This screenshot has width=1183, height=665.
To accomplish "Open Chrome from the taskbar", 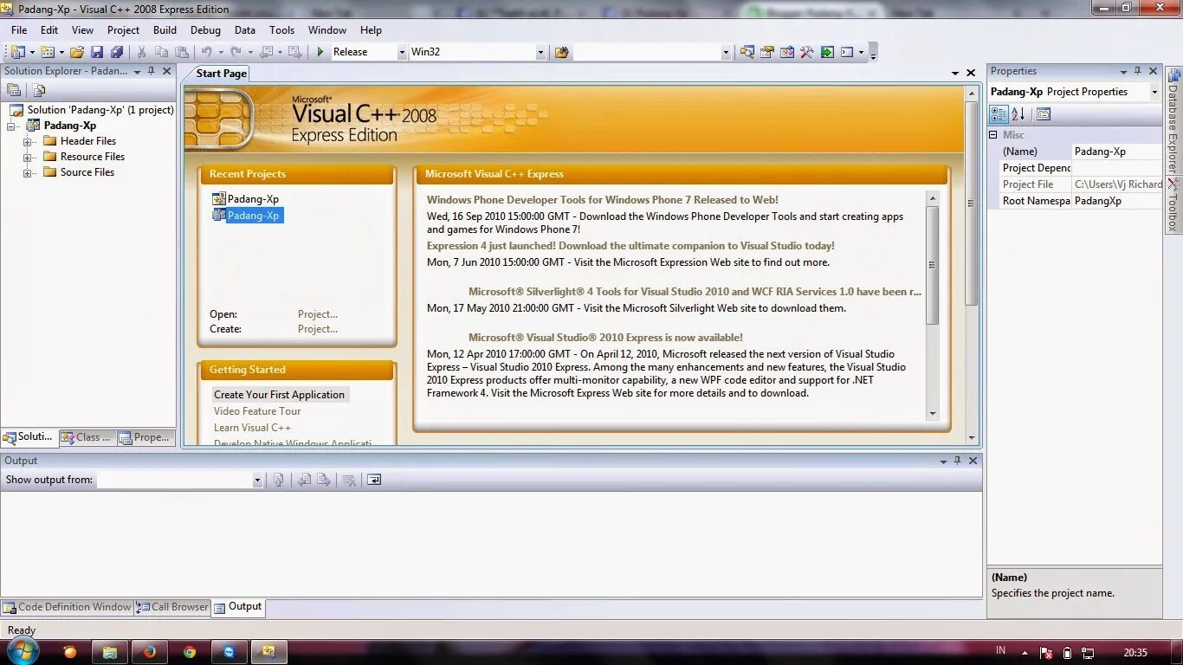I will (190, 652).
